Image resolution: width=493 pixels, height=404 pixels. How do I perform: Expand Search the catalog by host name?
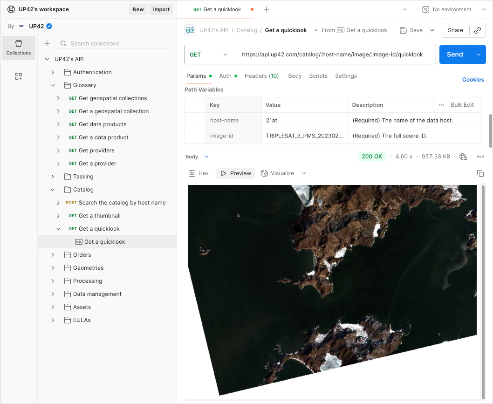click(x=58, y=203)
